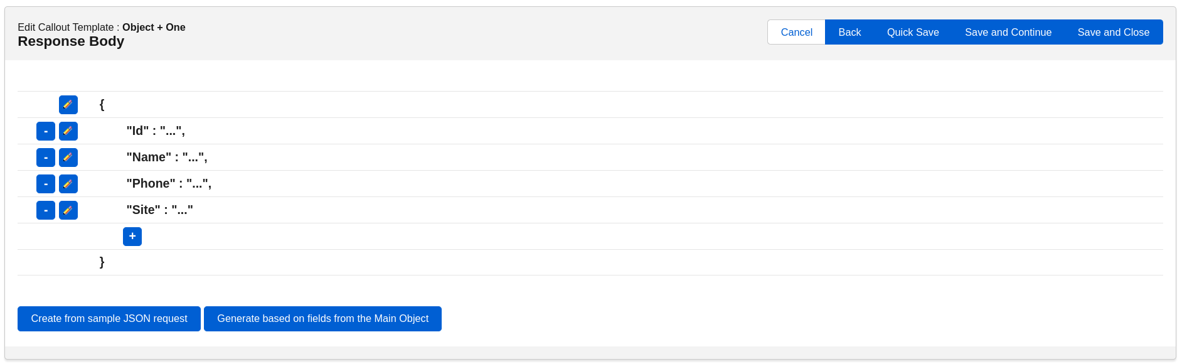Delete the Phone field via the minus icon
The height and width of the screenshot is (364, 1182).
click(46, 184)
